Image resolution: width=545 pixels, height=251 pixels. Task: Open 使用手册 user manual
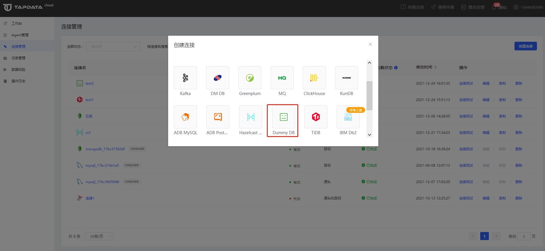click(x=443, y=7)
